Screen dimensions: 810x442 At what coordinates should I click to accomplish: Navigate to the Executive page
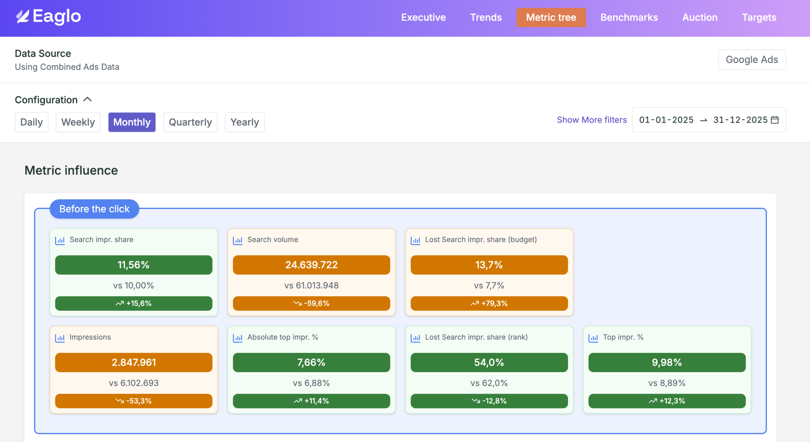423,17
